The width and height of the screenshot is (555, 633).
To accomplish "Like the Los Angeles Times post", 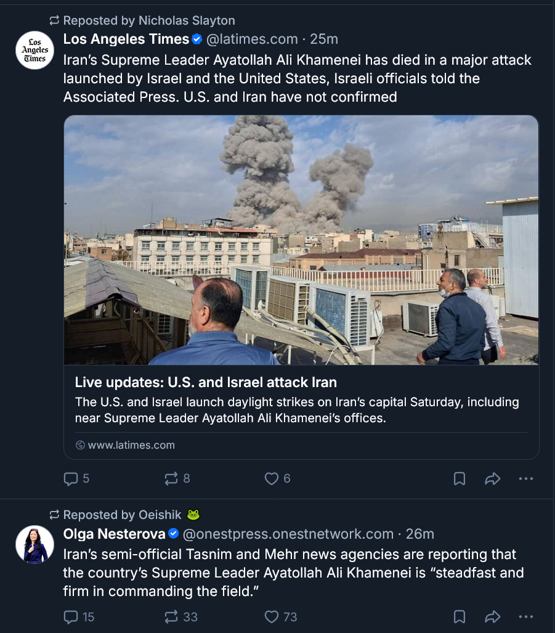I will (x=272, y=478).
